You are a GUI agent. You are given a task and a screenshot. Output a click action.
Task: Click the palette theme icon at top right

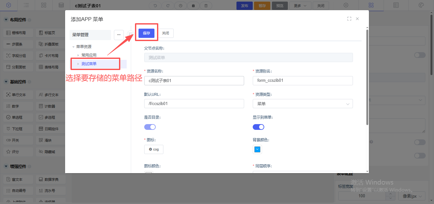421,5
